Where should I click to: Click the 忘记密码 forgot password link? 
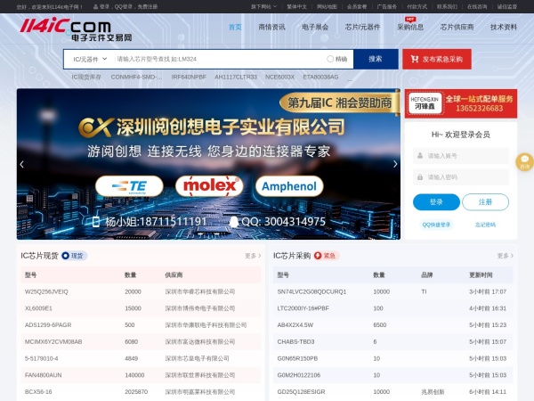485,225
